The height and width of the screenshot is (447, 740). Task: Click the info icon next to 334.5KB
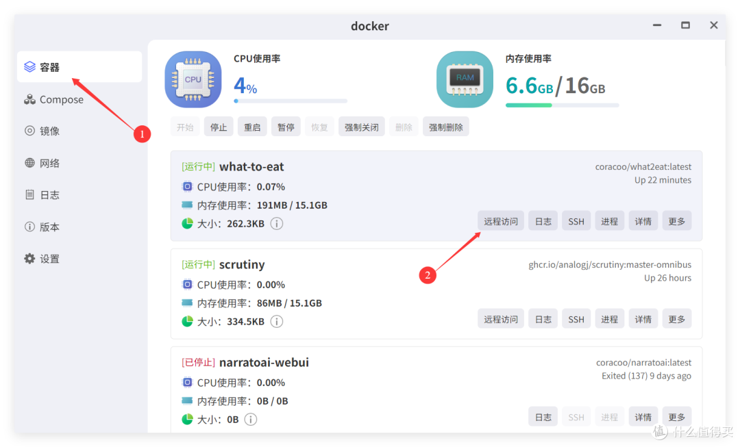(x=277, y=322)
